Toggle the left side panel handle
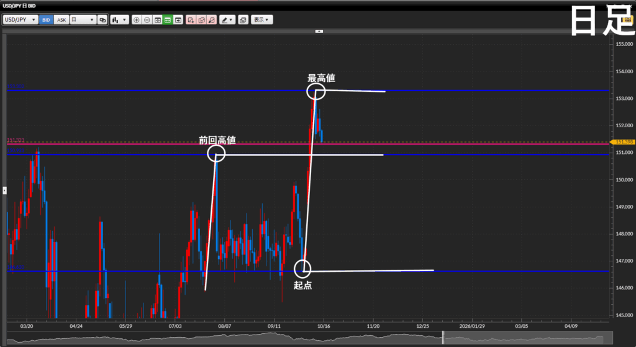This screenshot has width=636, height=347. [4, 190]
